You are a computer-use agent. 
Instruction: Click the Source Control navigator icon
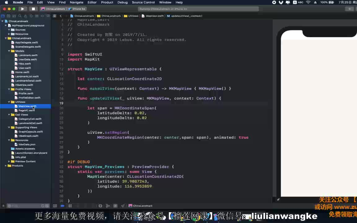pos(9,15)
